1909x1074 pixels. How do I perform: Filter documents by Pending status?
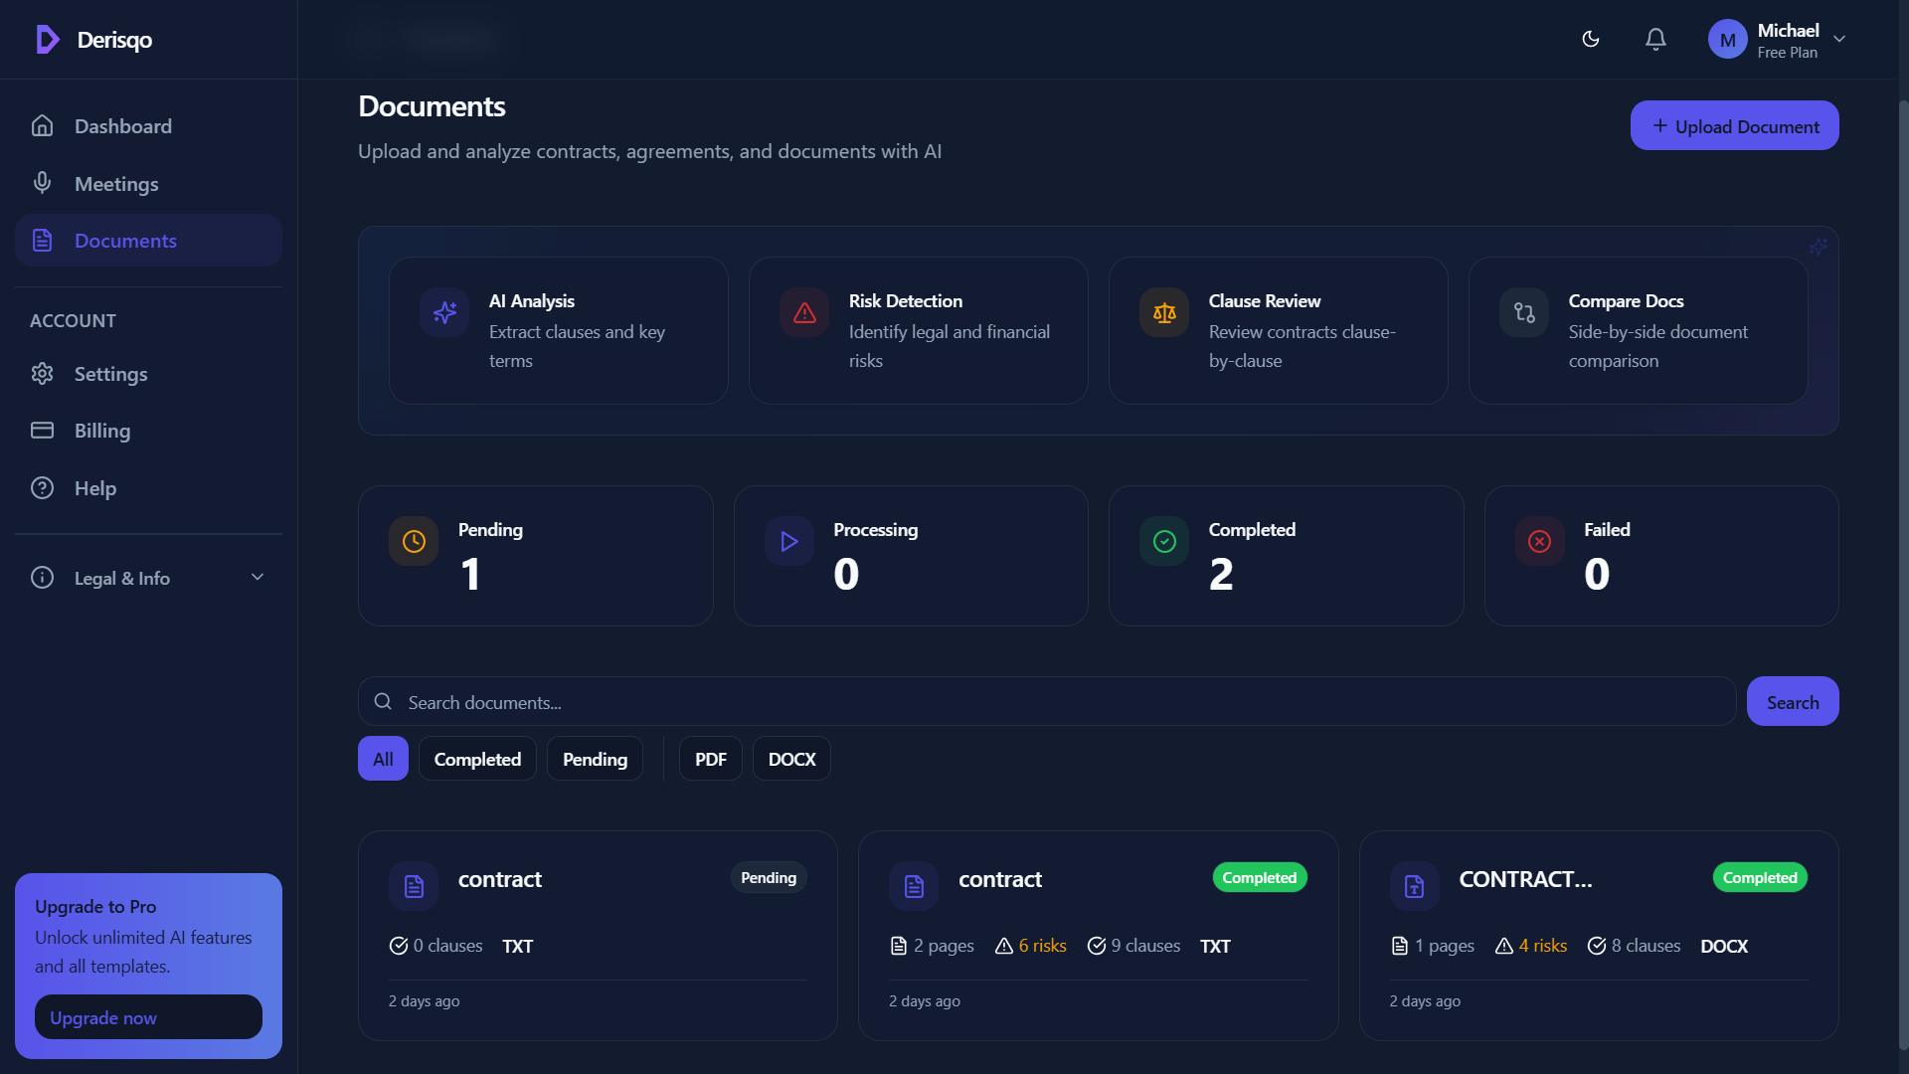[594, 758]
